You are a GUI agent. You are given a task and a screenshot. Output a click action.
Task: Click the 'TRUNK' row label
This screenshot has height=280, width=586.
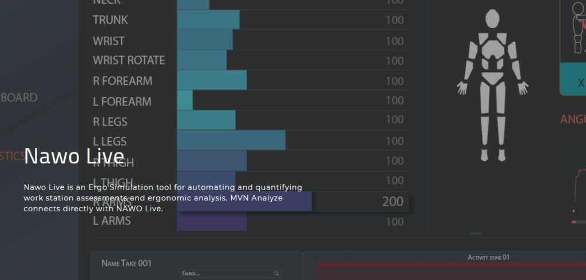point(110,20)
